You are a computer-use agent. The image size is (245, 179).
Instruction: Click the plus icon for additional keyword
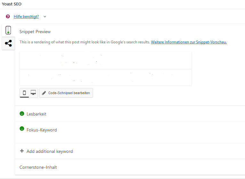(x=22, y=151)
